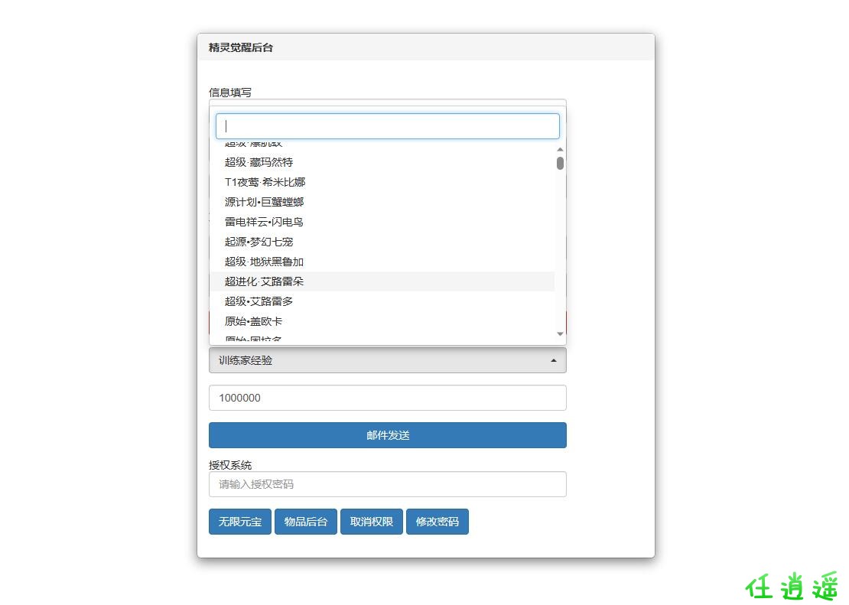Open 物品后台 button
This screenshot has width=849, height=605.
pyautogui.click(x=306, y=522)
